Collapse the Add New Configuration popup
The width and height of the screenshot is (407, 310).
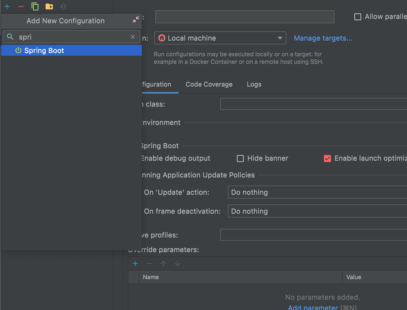(136, 19)
